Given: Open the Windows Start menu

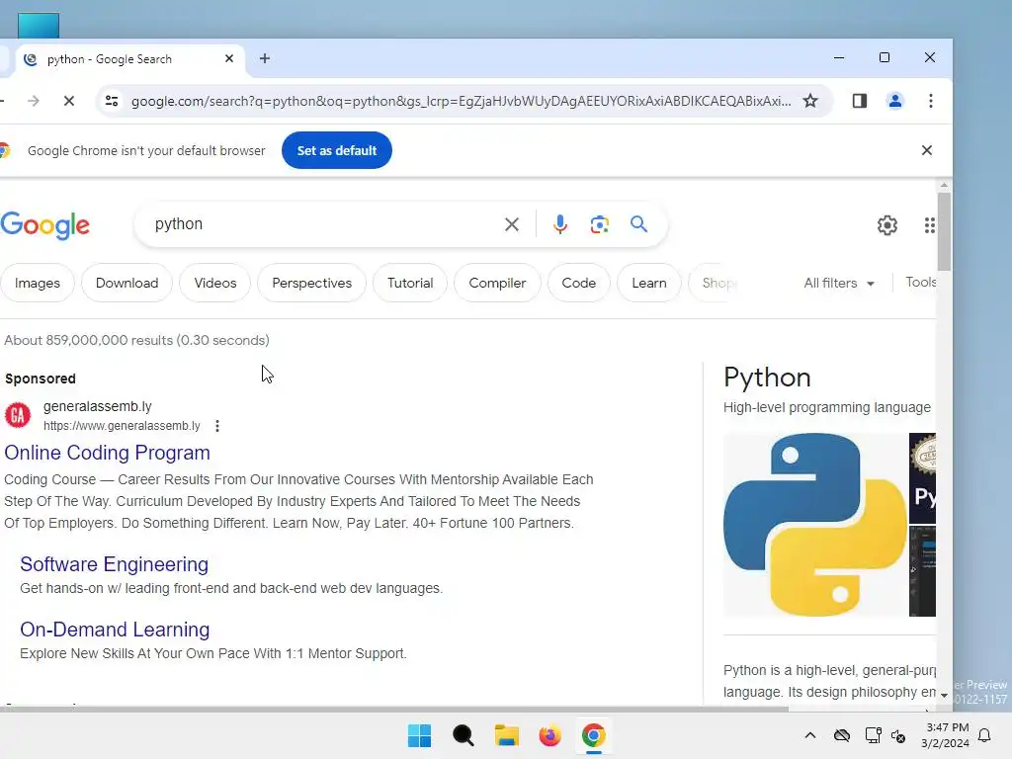Looking at the screenshot, I should click(419, 735).
